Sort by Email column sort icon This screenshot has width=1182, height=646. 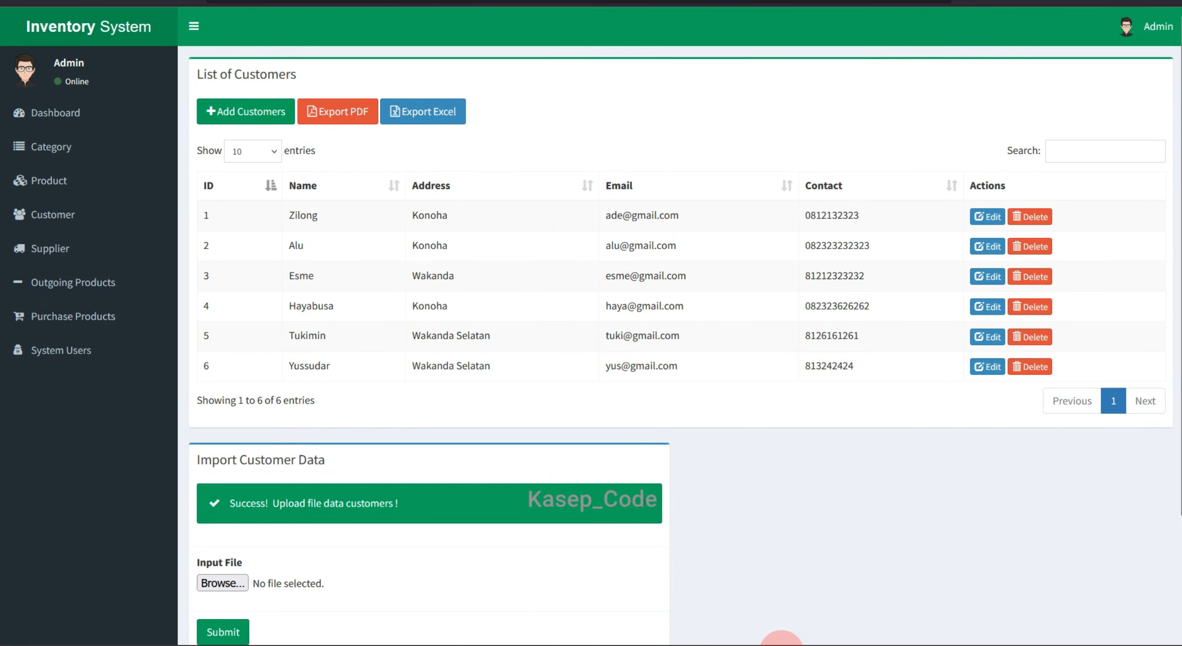point(787,185)
